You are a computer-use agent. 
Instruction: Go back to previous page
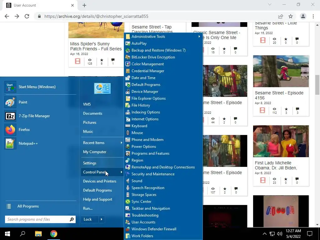pos(7,16)
